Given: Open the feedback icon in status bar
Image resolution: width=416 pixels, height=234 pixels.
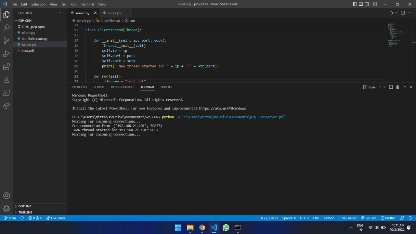Looking at the screenshot, I should click(x=402, y=218).
